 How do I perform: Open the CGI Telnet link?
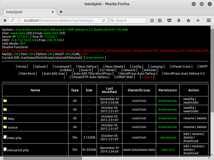pyautogui.click(x=107, y=70)
